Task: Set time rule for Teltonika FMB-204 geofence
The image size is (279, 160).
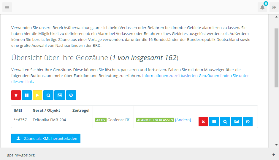Action: click(x=248, y=121)
